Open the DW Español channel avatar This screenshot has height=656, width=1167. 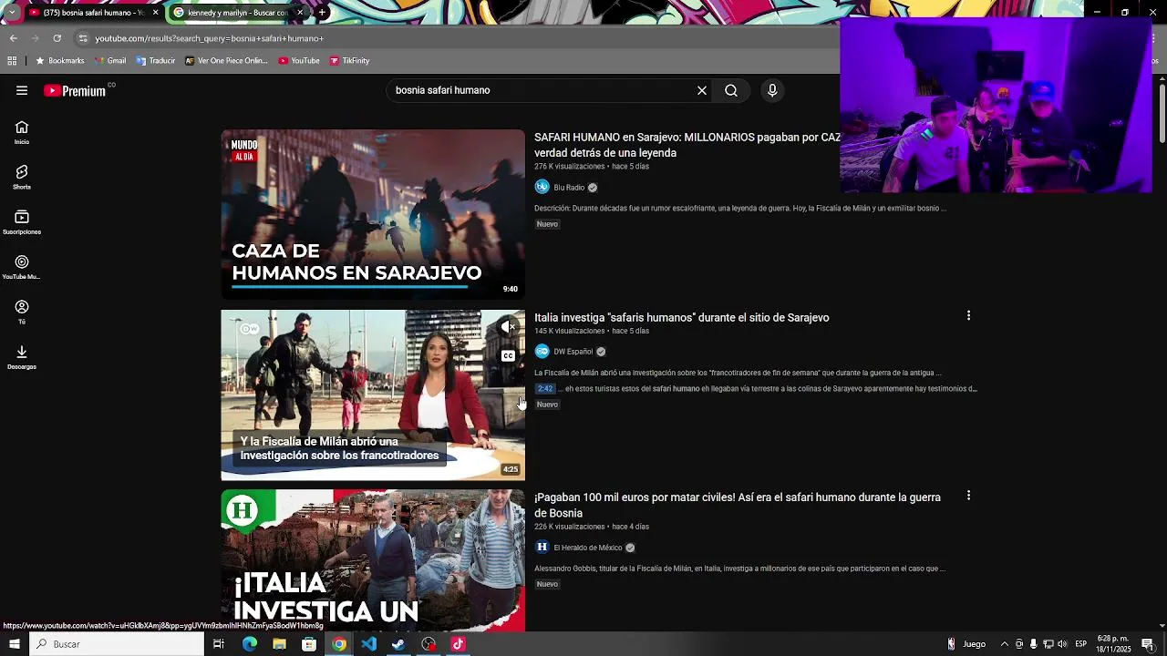click(x=542, y=351)
